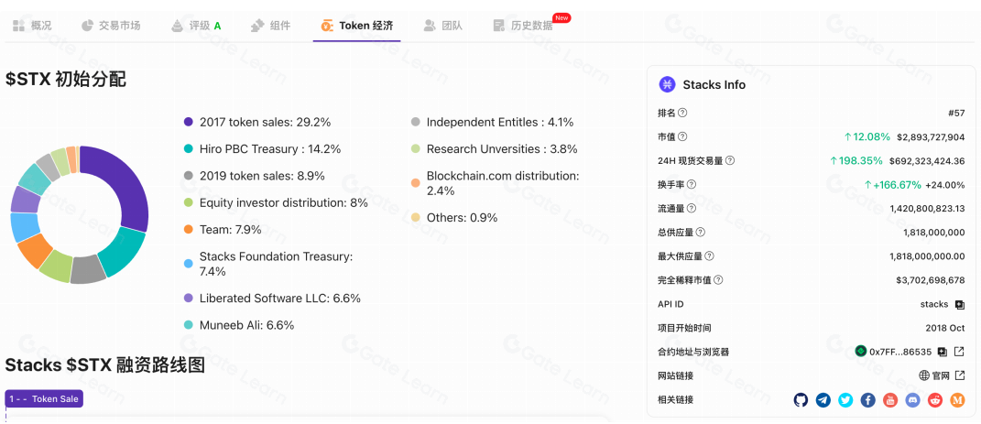Screen dimensions: 981x424
Task: Click the Token Sale roadmap marker
Action: point(44,399)
